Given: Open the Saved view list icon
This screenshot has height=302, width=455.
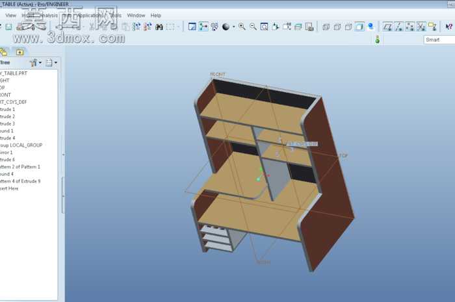Looking at the screenshot, I should pos(287,27).
